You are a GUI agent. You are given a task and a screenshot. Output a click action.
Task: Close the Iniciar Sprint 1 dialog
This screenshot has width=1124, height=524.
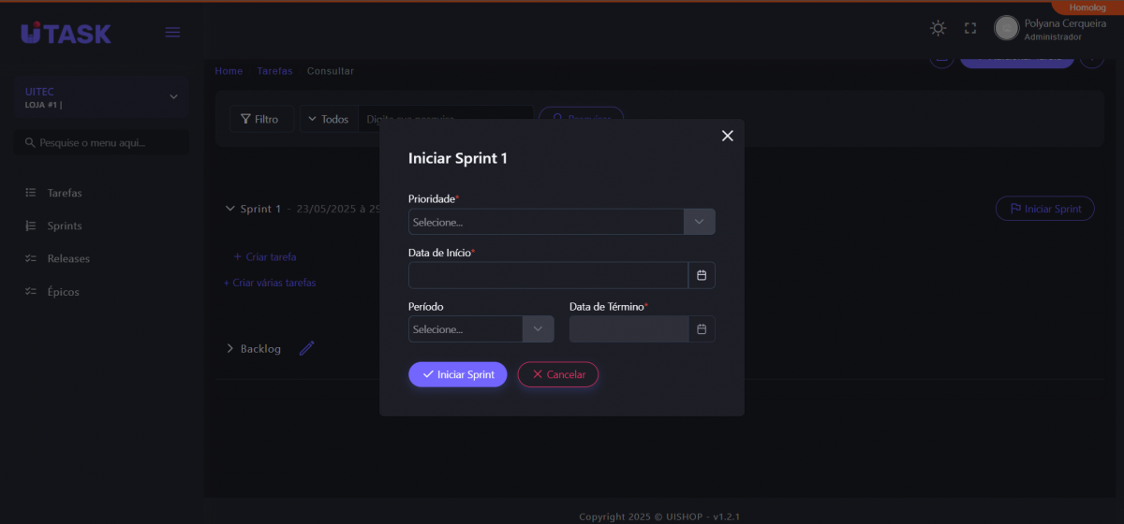(x=727, y=136)
